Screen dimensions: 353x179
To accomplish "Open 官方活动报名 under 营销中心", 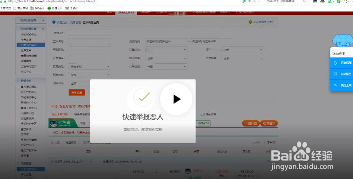I will [29, 87].
